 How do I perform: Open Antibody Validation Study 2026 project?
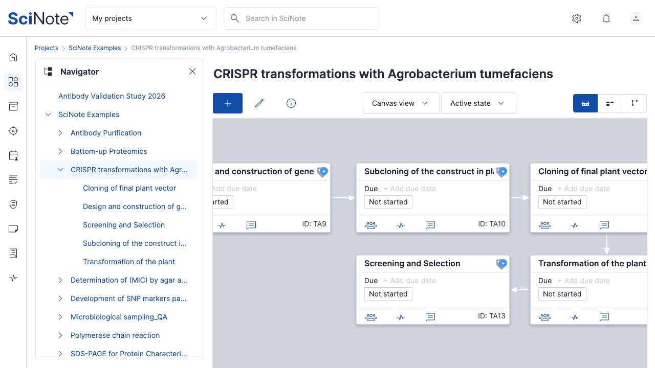(x=112, y=96)
